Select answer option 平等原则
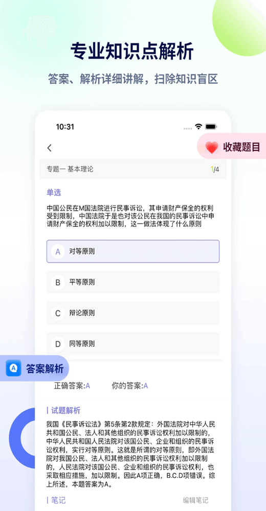This screenshot has height=511, width=266. tap(133, 282)
